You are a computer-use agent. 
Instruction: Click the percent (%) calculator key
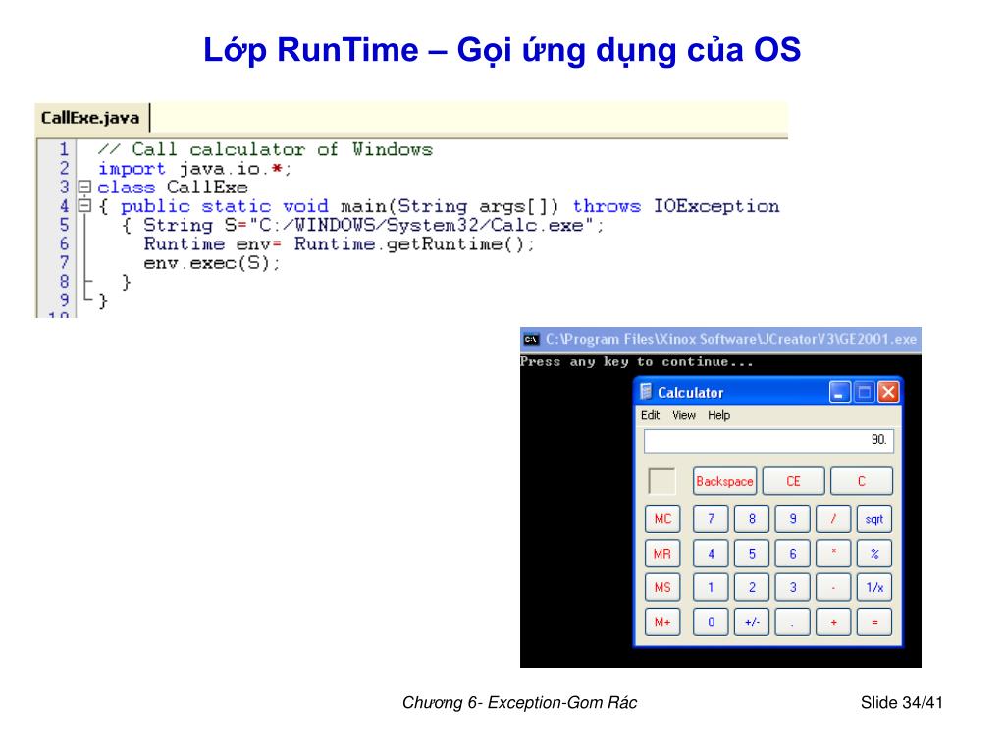point(874,554)
